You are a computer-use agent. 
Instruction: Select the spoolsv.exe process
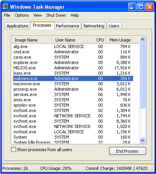(x=73, y=105)
